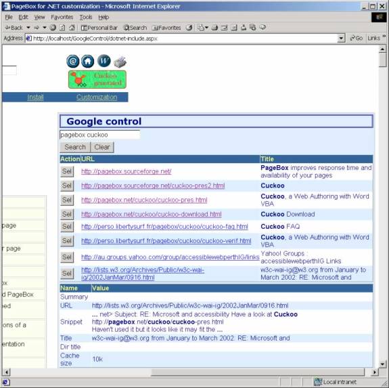
Task: Click the Search button under Google control
Action: [x=75, y=147]
